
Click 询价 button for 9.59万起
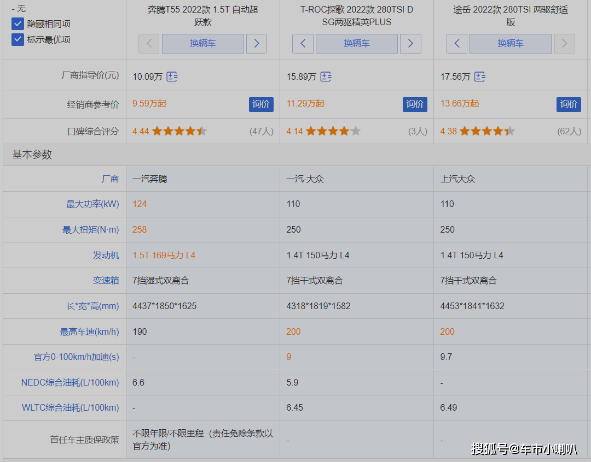(x=261, y=104)
